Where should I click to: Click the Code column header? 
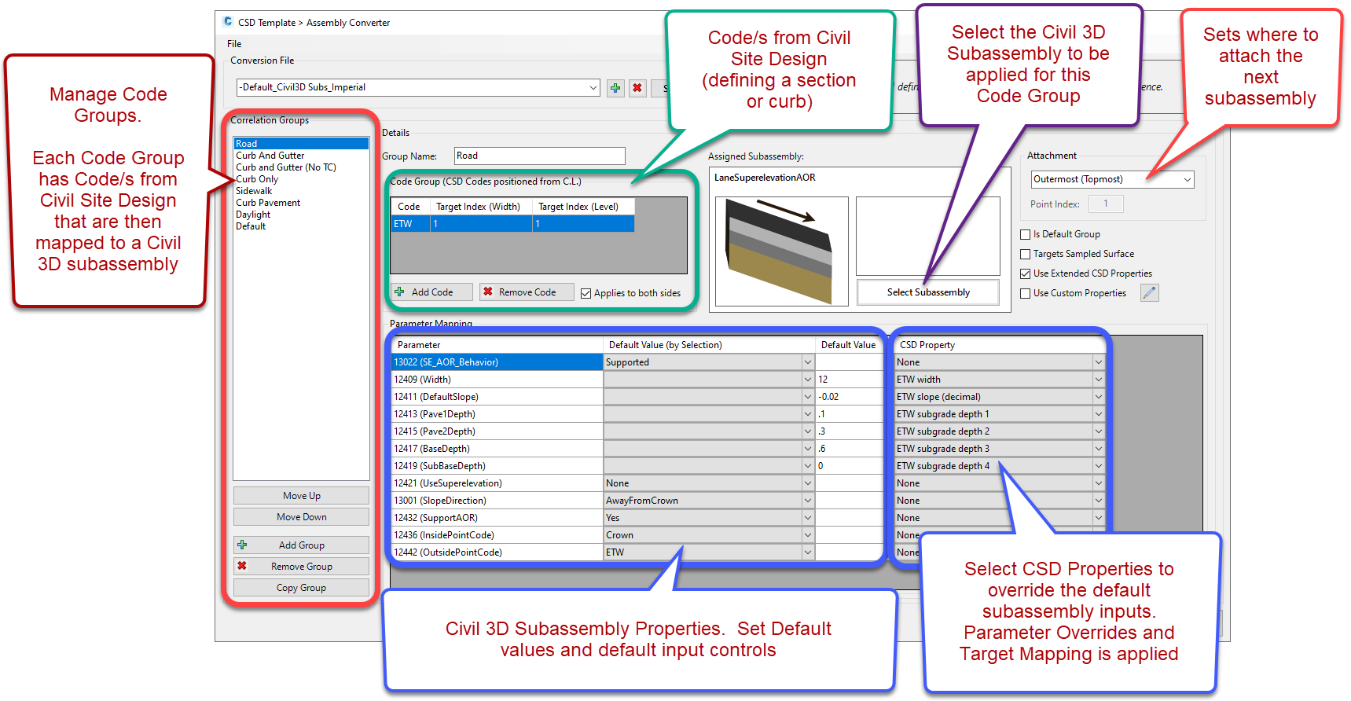[x=410, y=207]
